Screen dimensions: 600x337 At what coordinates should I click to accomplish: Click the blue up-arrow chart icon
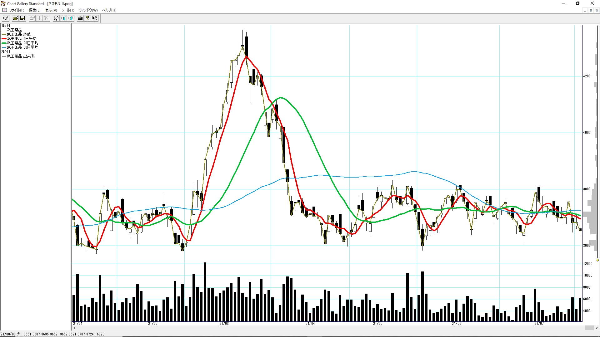[71, 18]
